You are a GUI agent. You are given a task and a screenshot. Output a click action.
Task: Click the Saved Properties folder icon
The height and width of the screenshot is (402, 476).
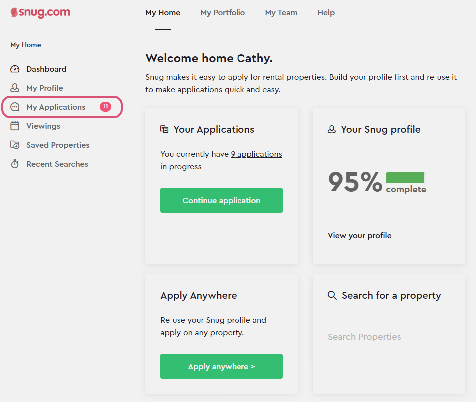15,145
